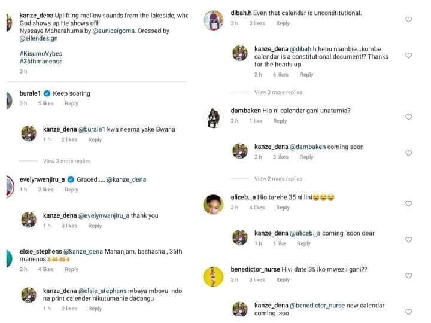Viewport: 431px width, 323px height.
Task: Toggle like on aliceb._a's comment
Action: pyautogui.click(x=409, y=204)
